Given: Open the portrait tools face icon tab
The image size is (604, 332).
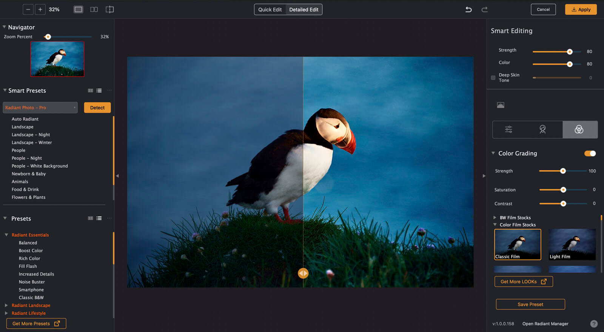Looking at the screenshot, I should pos(542,130).
